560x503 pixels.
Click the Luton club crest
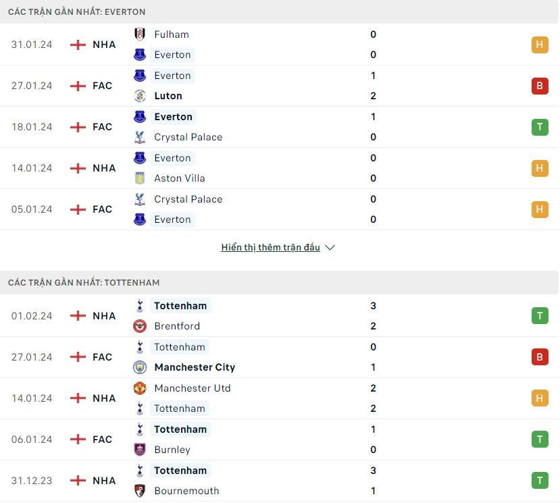pos(140,96)
